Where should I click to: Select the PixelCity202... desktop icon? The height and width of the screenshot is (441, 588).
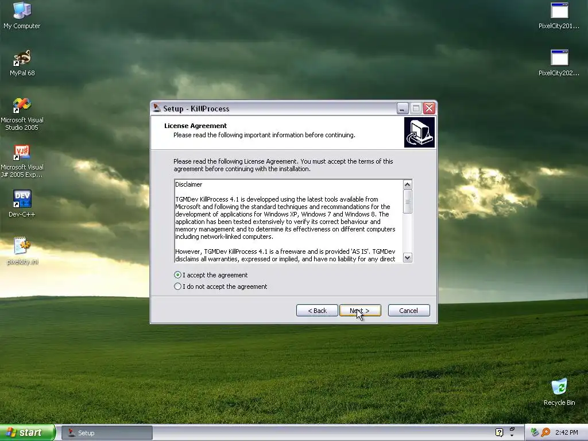tap(559, 63)
